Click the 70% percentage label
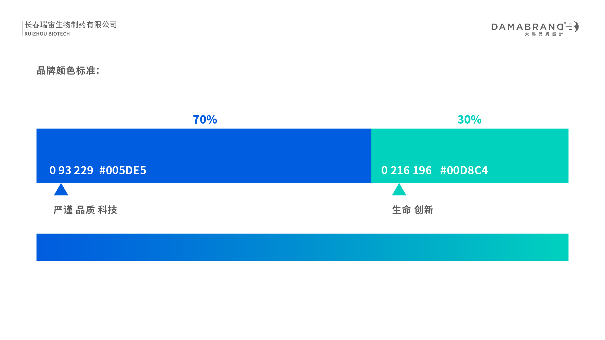The height and width of the screenshot is (340, 605). [x=205, y=120]
